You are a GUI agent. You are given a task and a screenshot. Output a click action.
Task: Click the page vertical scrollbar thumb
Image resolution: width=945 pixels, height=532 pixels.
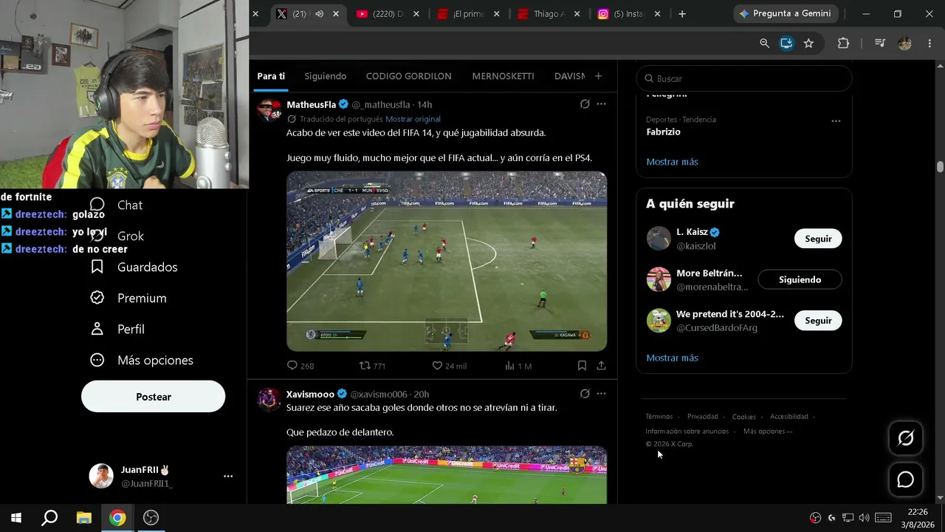click(x=940, y=167)
